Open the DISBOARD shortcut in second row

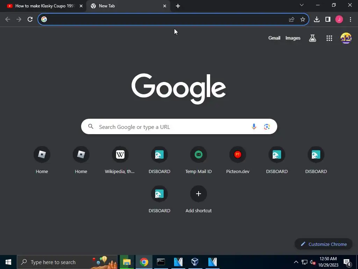(x=159, y=199)
